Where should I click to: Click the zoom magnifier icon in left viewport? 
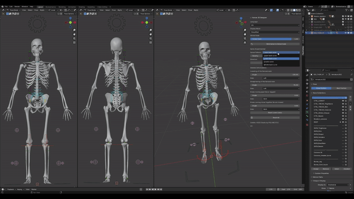[74, 30]
